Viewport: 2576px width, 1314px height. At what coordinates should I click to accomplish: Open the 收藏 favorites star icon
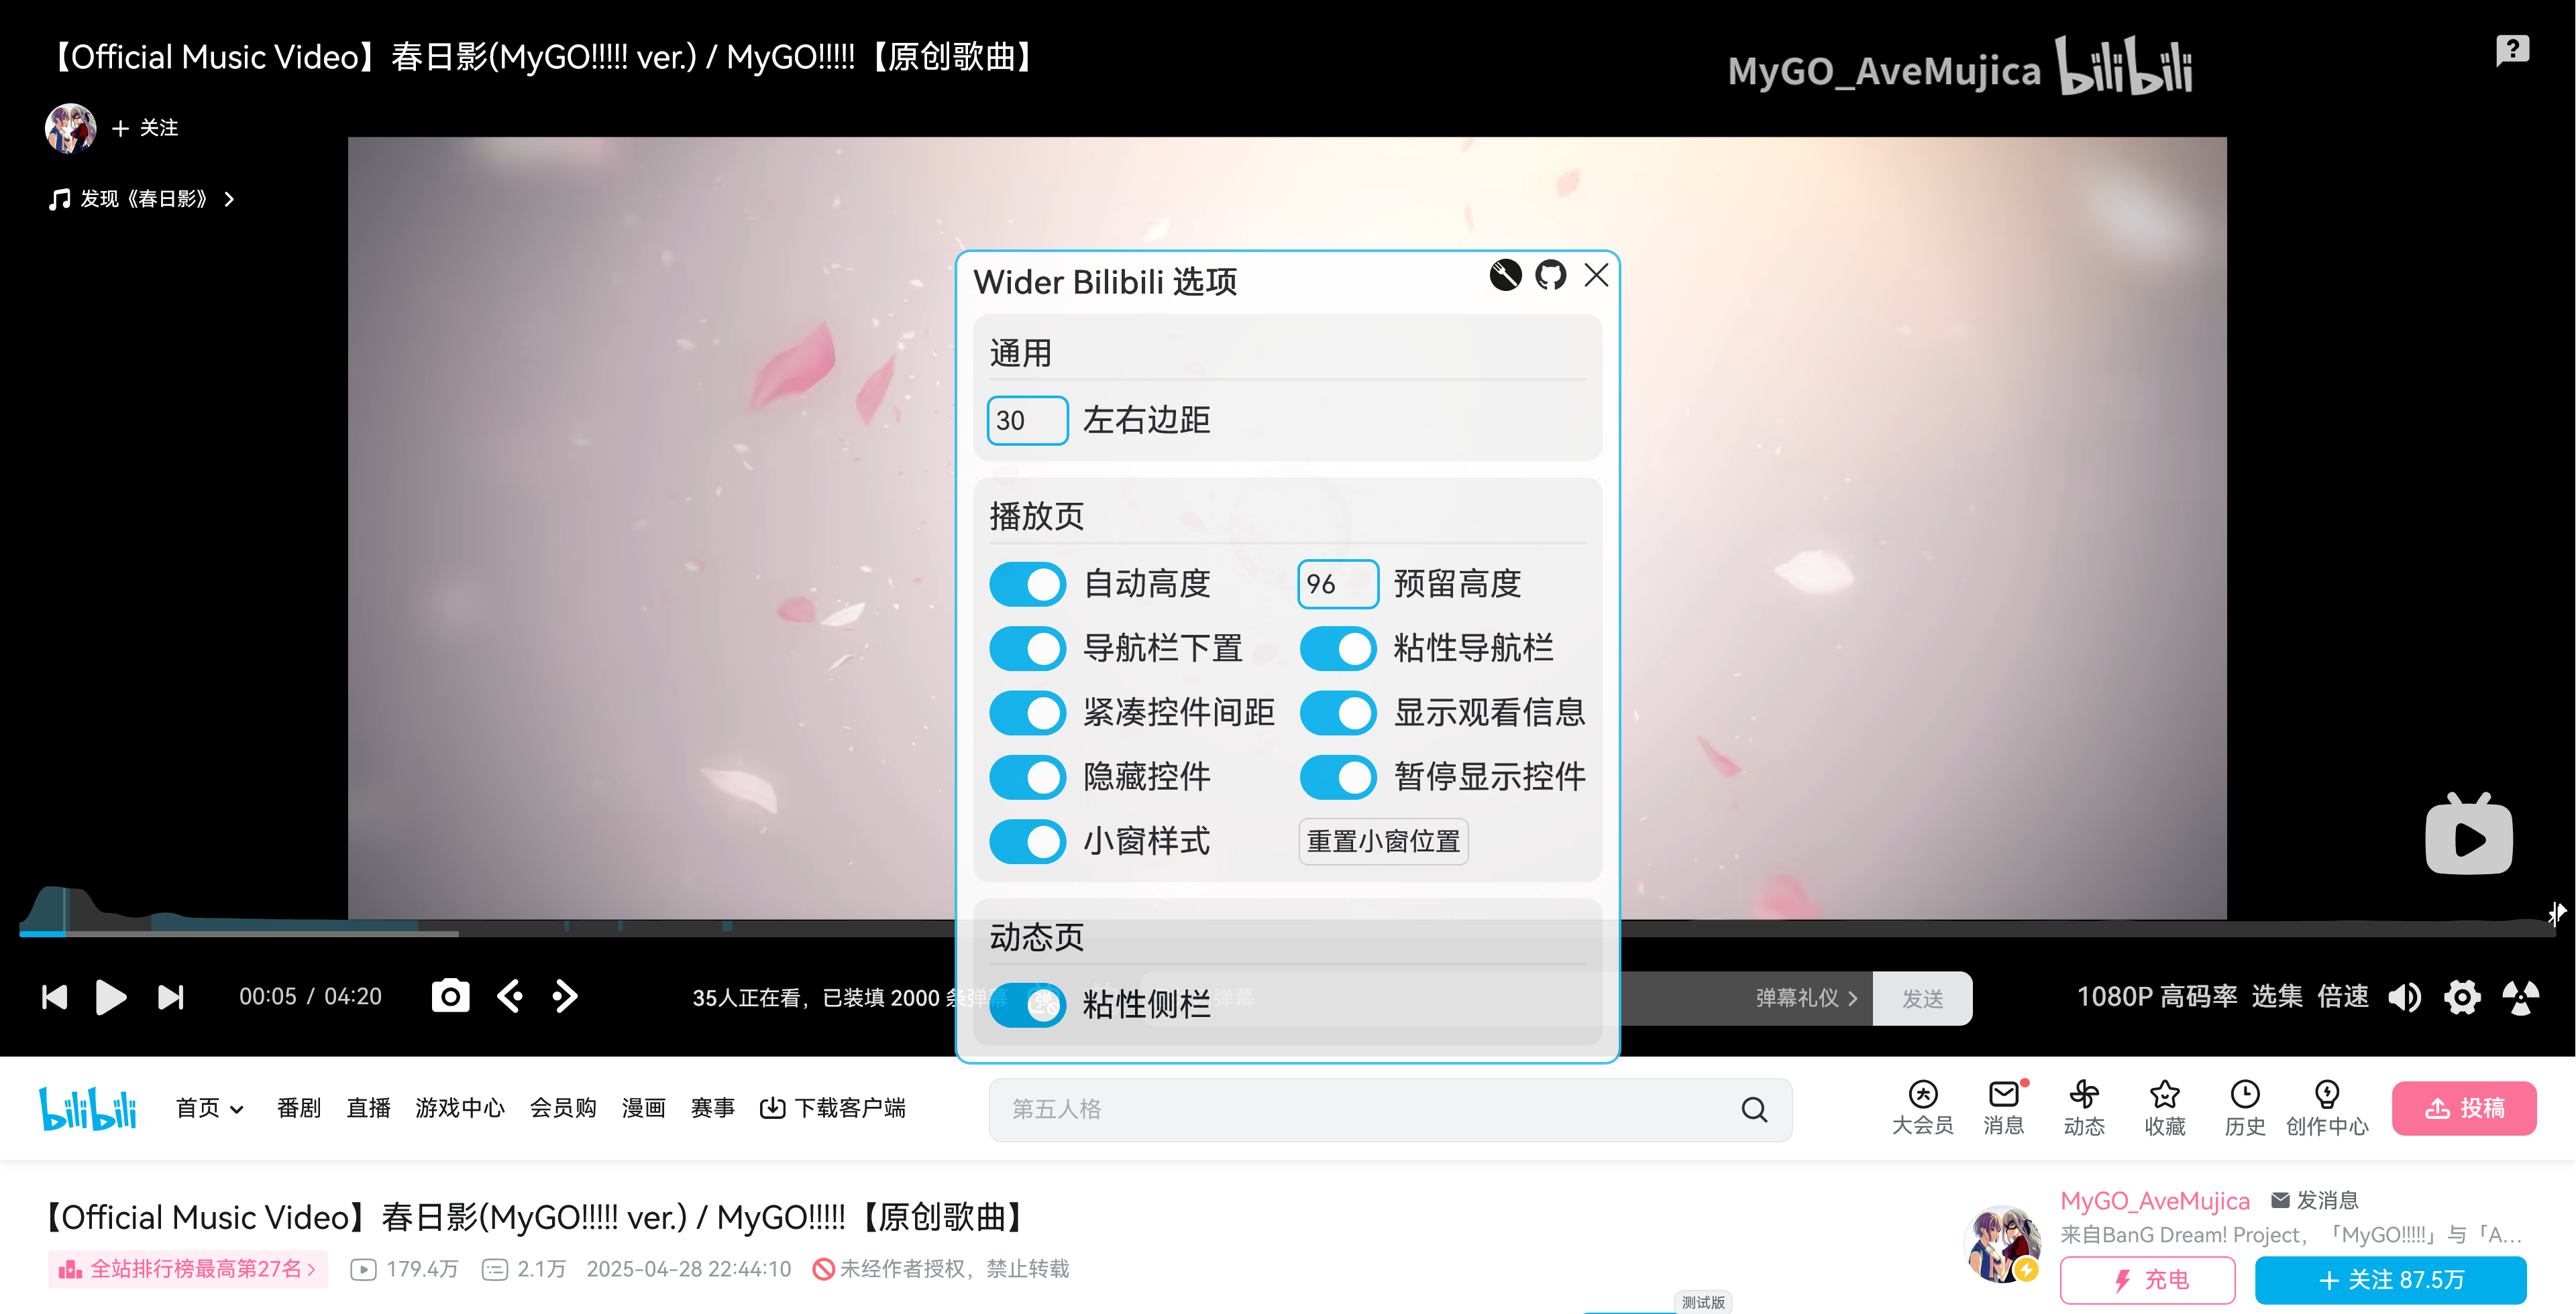click(2164, 1106)
